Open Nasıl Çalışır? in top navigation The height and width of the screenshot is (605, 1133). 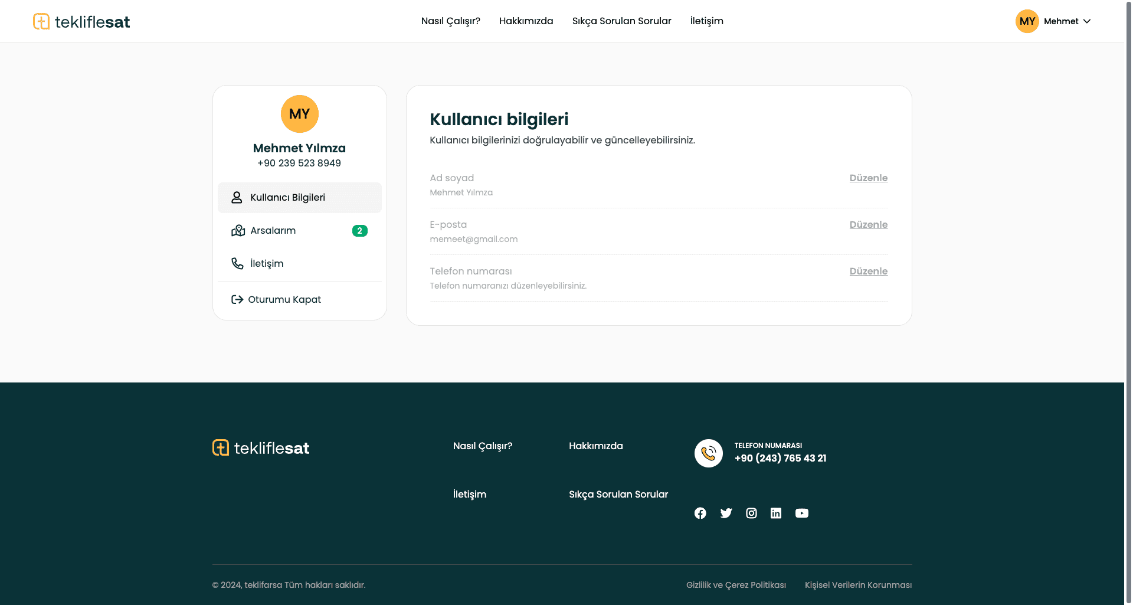click(x=450, y=21)
